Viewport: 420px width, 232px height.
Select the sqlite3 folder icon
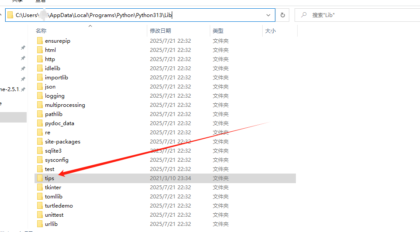click(40, 150)
